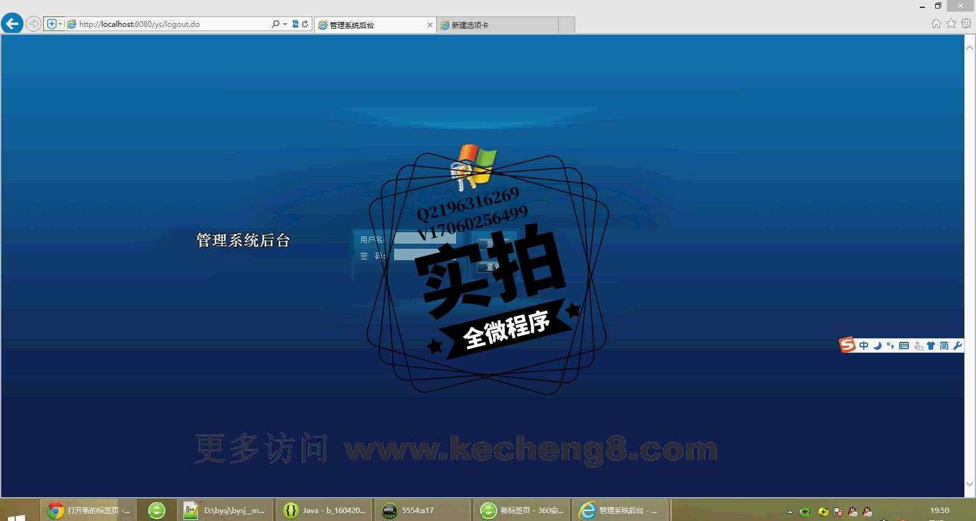Click the 用户名 username input field
Viewport: 976px width, 521px height.
point(425,238)
